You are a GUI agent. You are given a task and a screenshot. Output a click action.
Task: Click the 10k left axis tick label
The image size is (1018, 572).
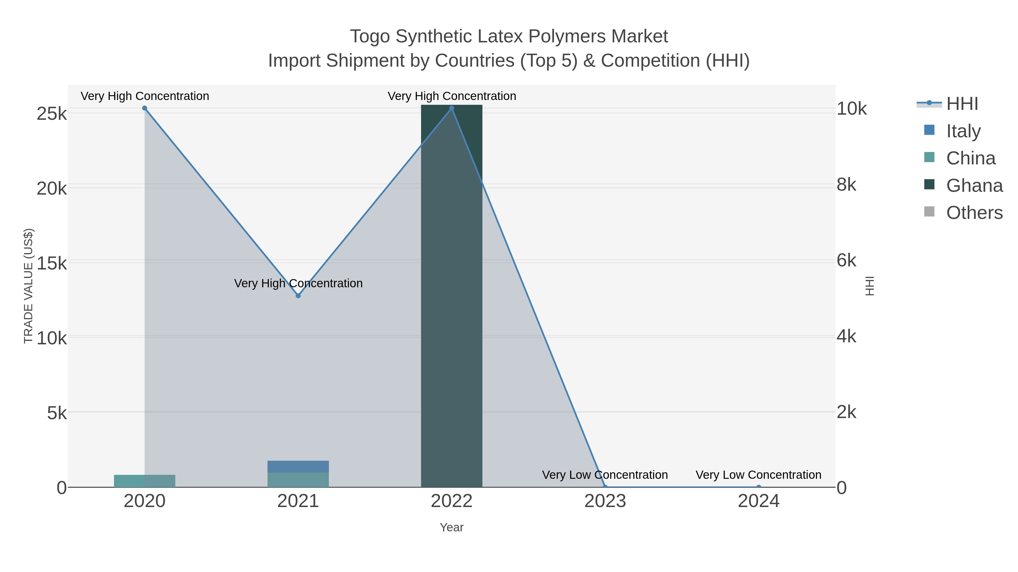(x=52, y=338)
